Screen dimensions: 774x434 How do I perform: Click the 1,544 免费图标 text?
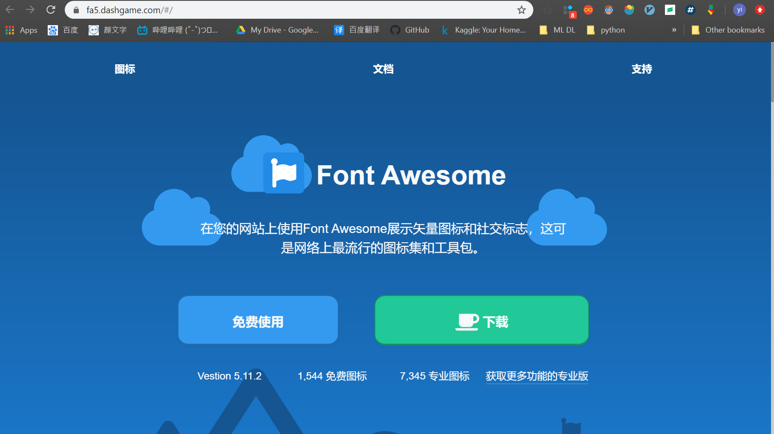[x=332, y=376]
